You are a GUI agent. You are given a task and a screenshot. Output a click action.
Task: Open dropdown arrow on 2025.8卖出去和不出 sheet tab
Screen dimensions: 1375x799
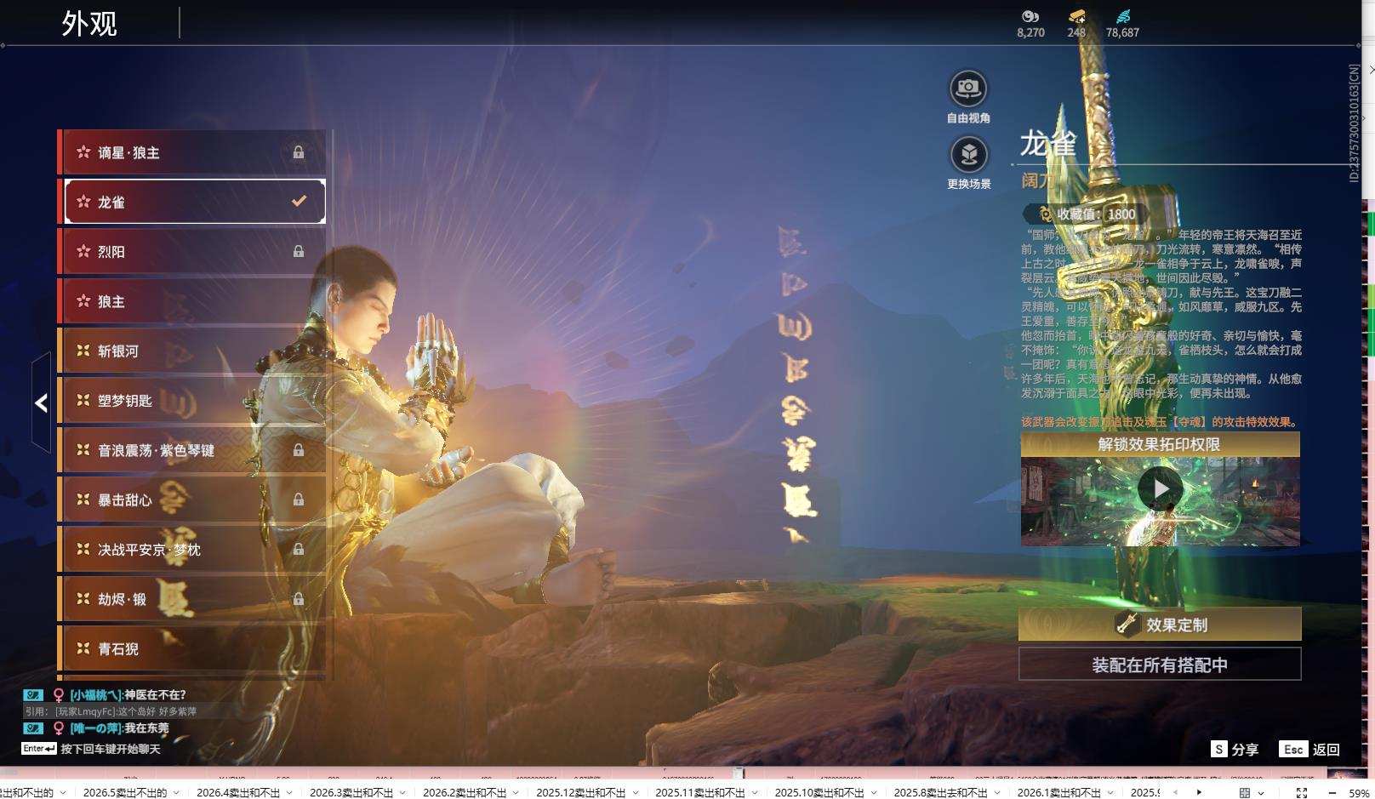pyautogui.click(x=996, y=792)
